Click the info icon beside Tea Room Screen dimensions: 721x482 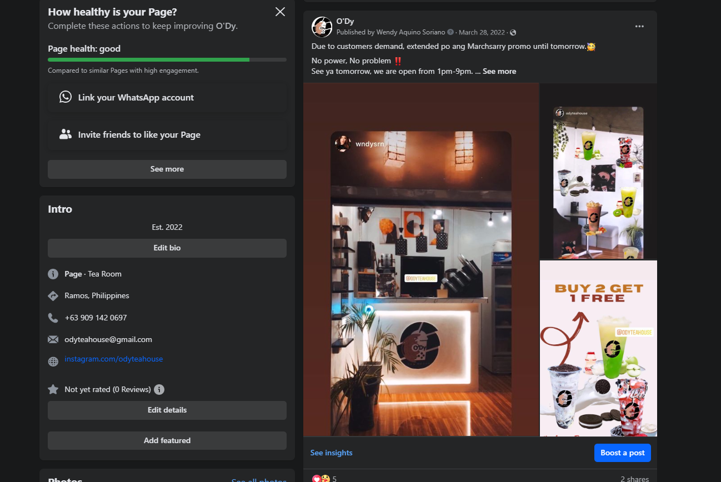[53, 274]
